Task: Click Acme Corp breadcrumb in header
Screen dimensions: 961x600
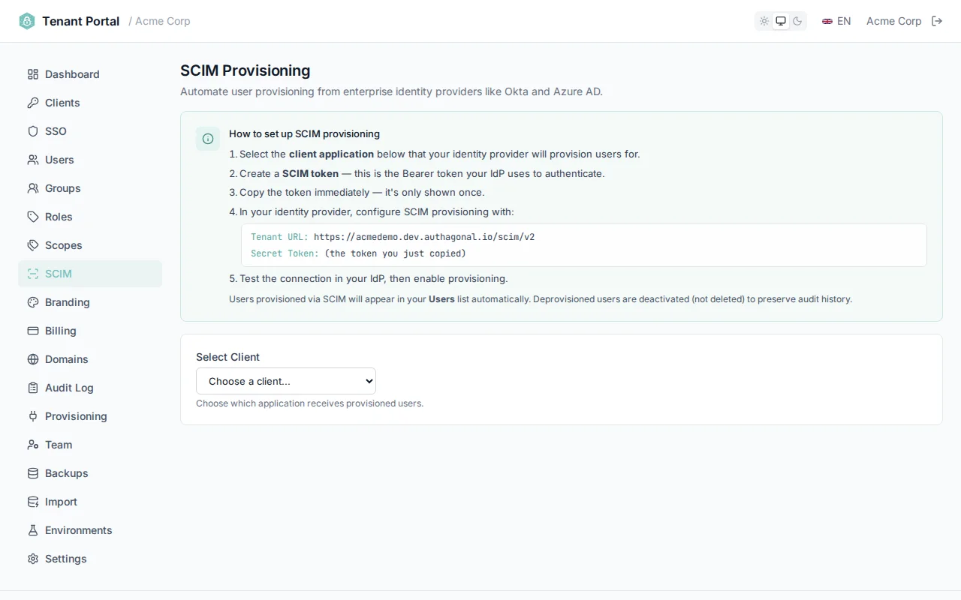Action: point(163,21)
